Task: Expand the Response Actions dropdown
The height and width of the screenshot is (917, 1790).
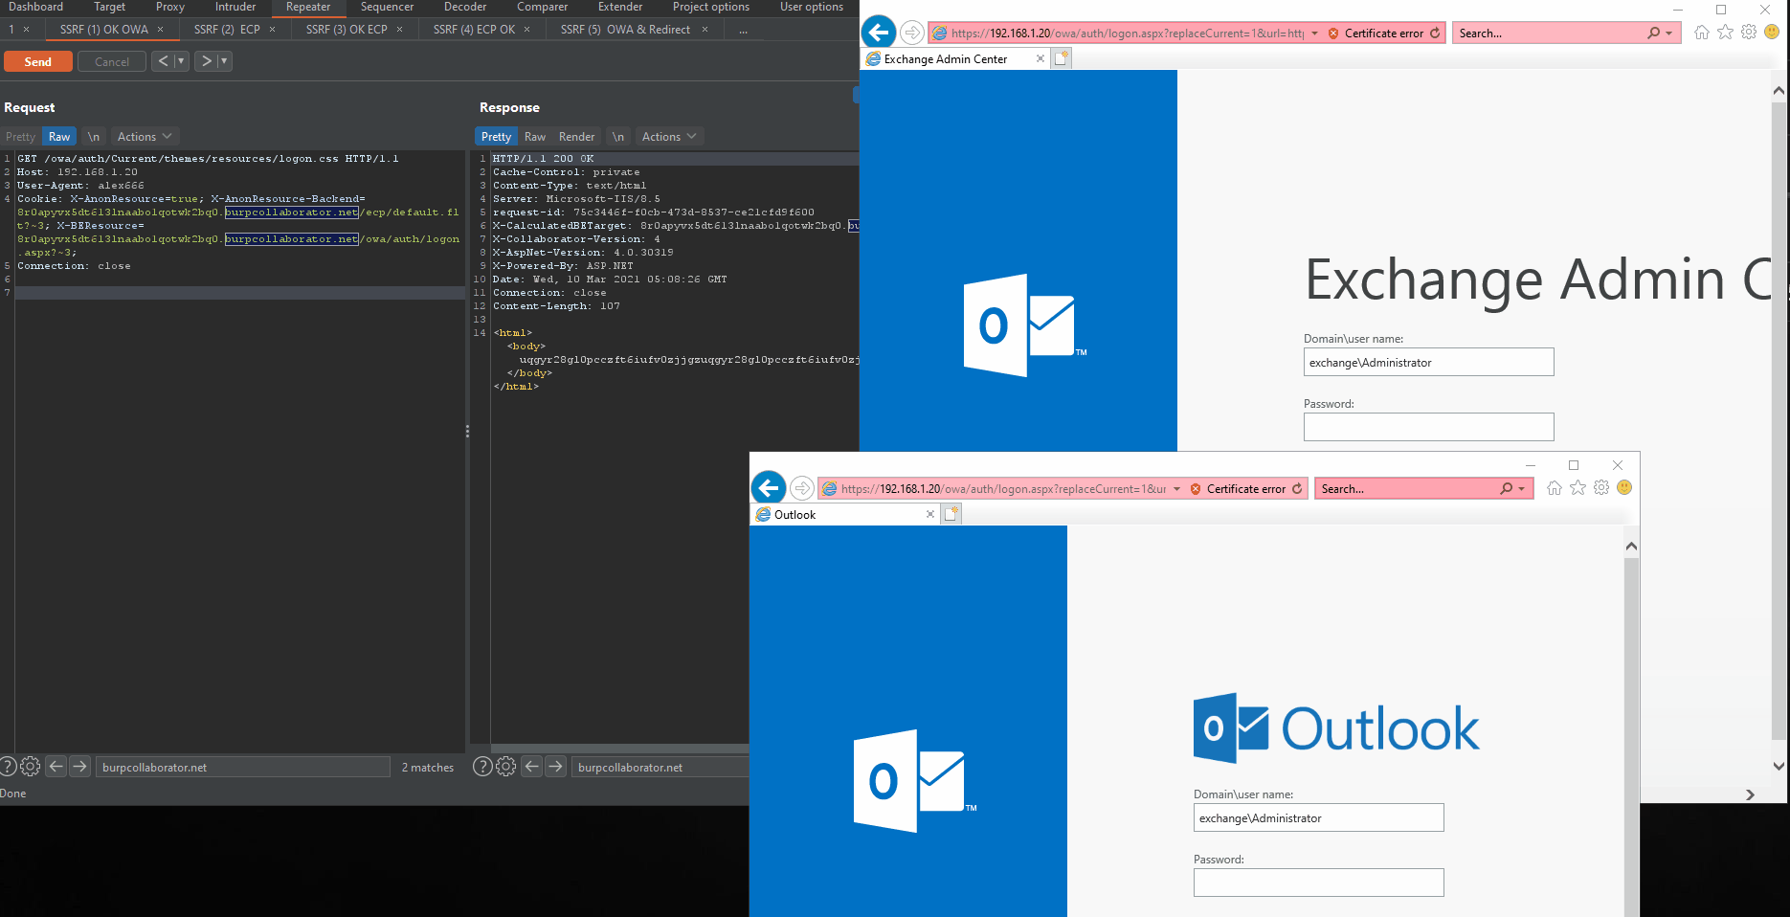Action: coord(669,137)
